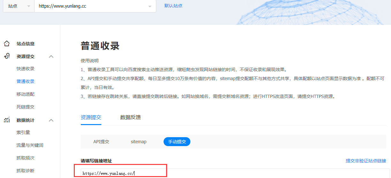Viewport: 391px width, 178px height.
Task: Click the 提交非验证站点链接 link
Action: [366, 161]
